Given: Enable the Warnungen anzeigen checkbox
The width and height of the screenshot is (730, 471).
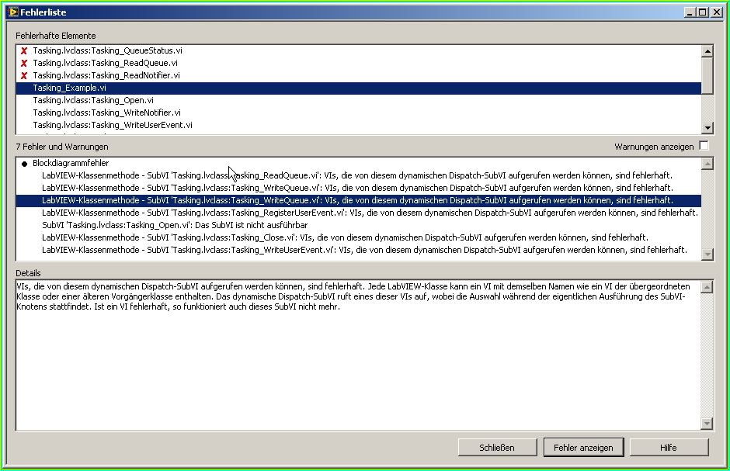Looking at the screenshot, I should pos(704,146).
